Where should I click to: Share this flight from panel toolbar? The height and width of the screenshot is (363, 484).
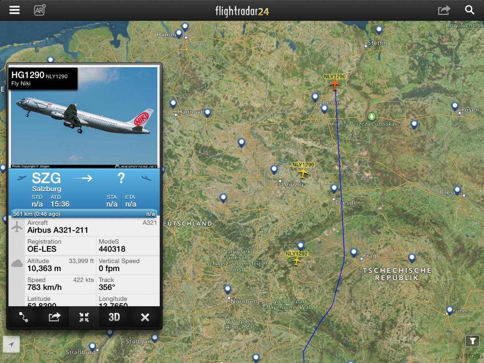54,317
